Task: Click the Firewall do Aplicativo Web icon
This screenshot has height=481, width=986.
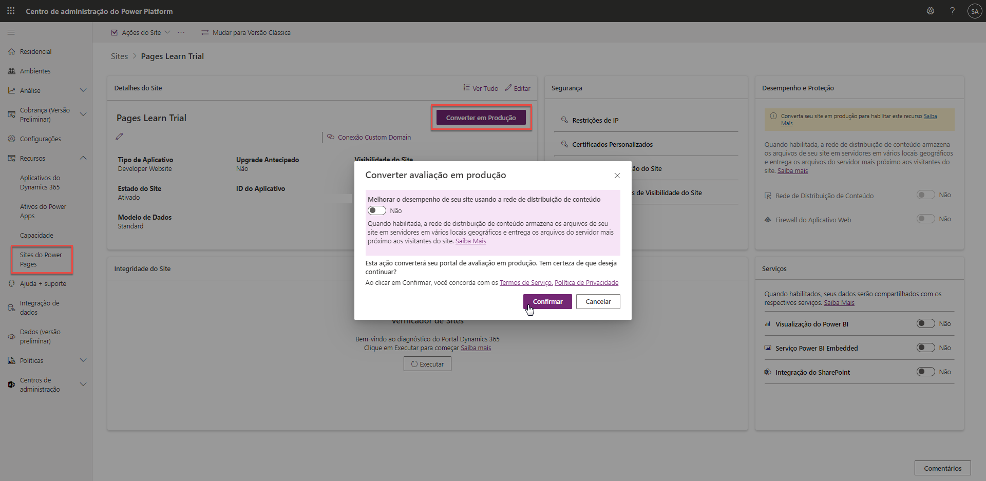Action: (x=768, y=220)
